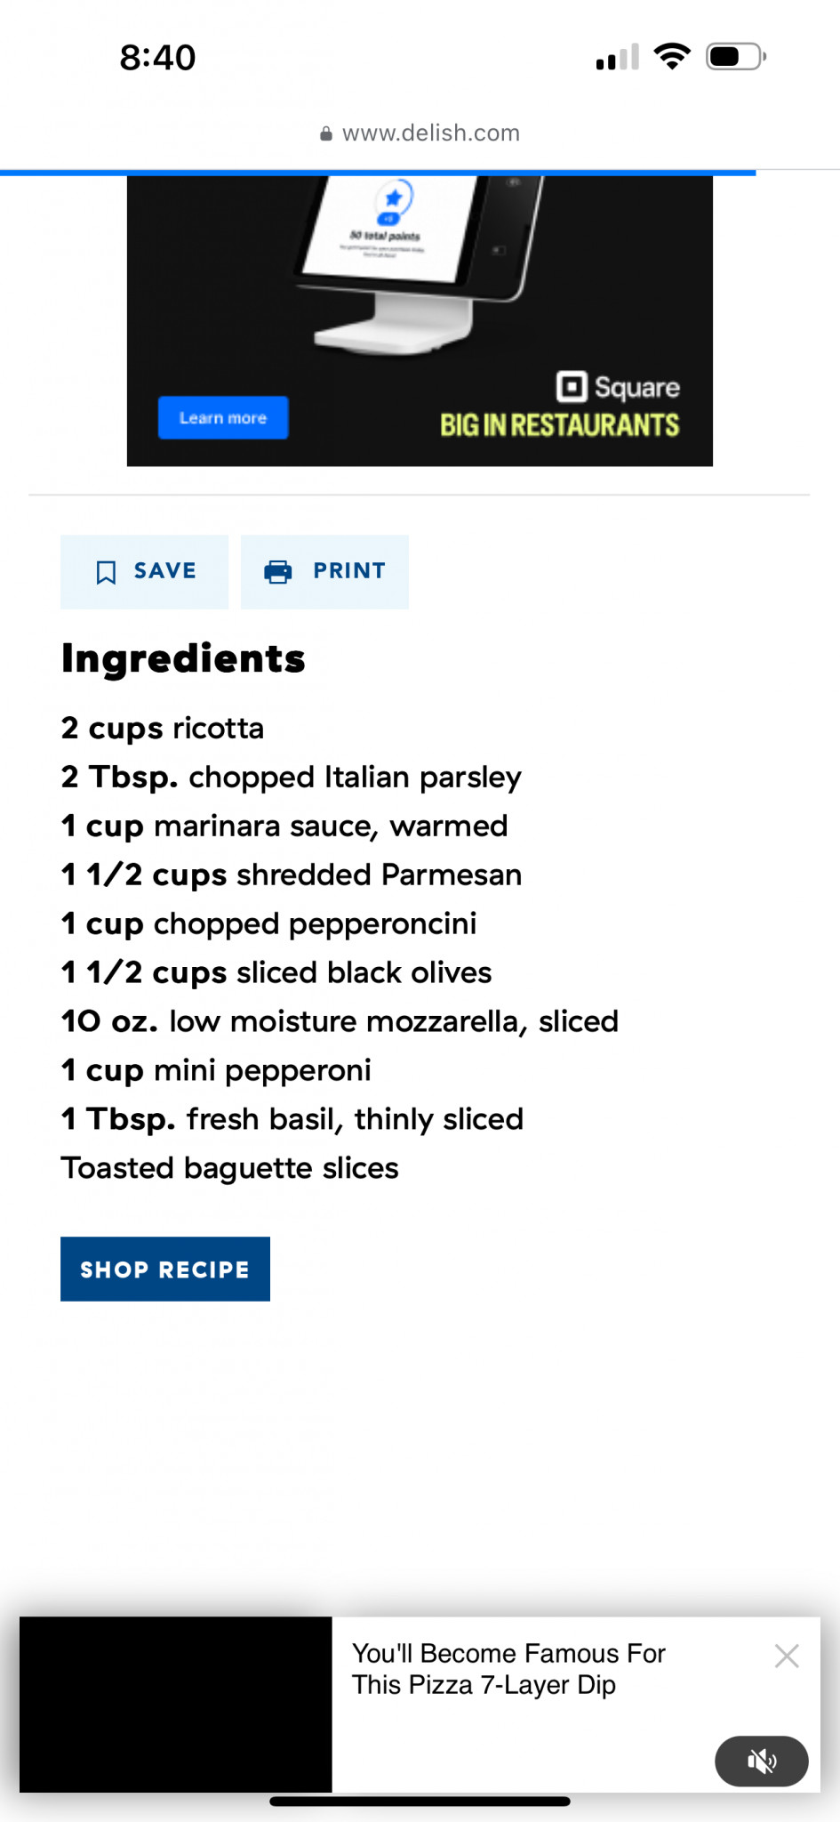
Task: Open the www.delish.com address bar
Action: point(420,133)
